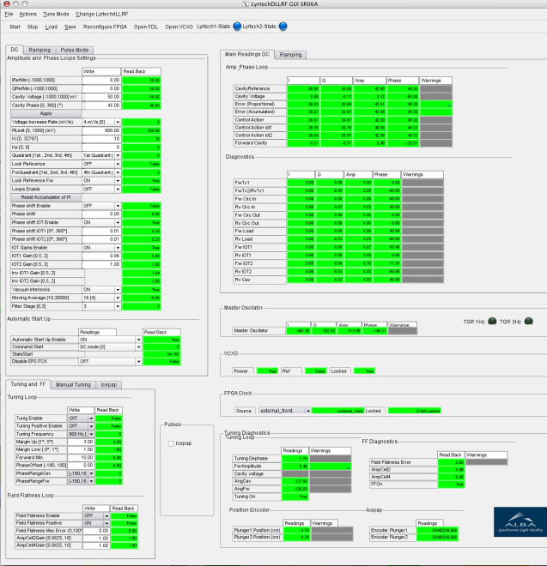Screen dimensions: 547x566
Task: Open the Change LyrtechdLLRF menu
Action: click(101, 14)
